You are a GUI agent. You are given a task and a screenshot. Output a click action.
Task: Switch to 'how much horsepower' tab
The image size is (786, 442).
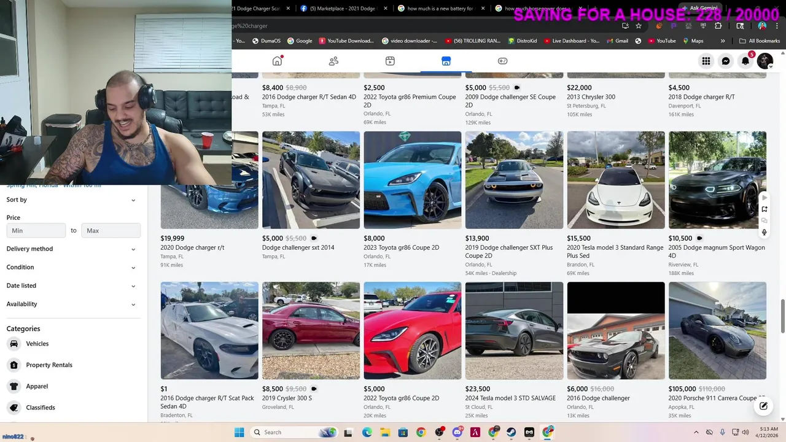(x=537, y=9)
